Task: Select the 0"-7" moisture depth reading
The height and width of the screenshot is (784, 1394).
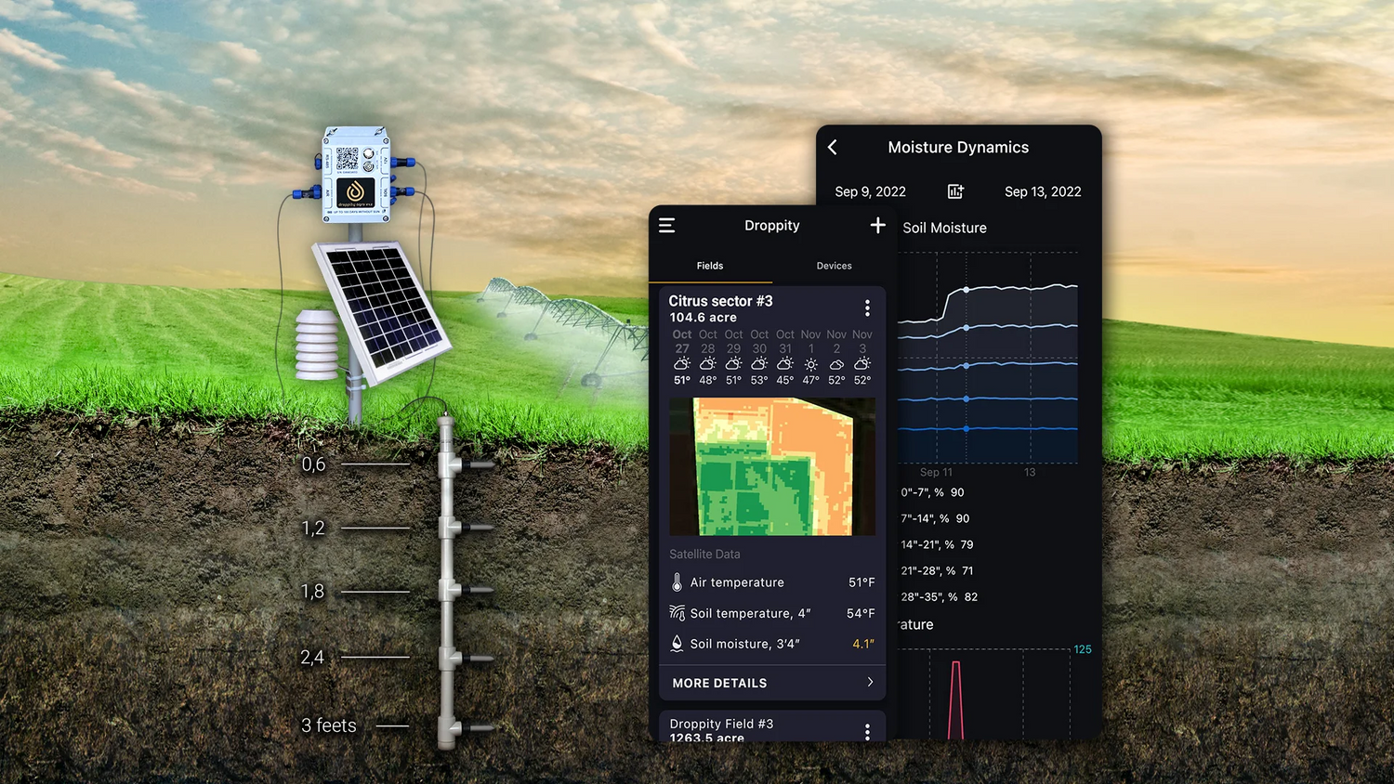Action: click(x=933, y=492)
